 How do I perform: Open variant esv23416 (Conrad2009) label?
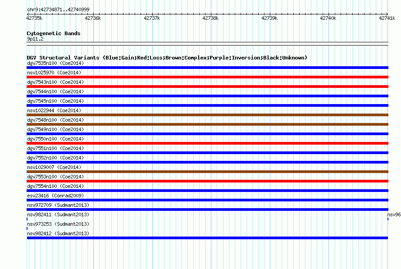[x=55, y=196]
